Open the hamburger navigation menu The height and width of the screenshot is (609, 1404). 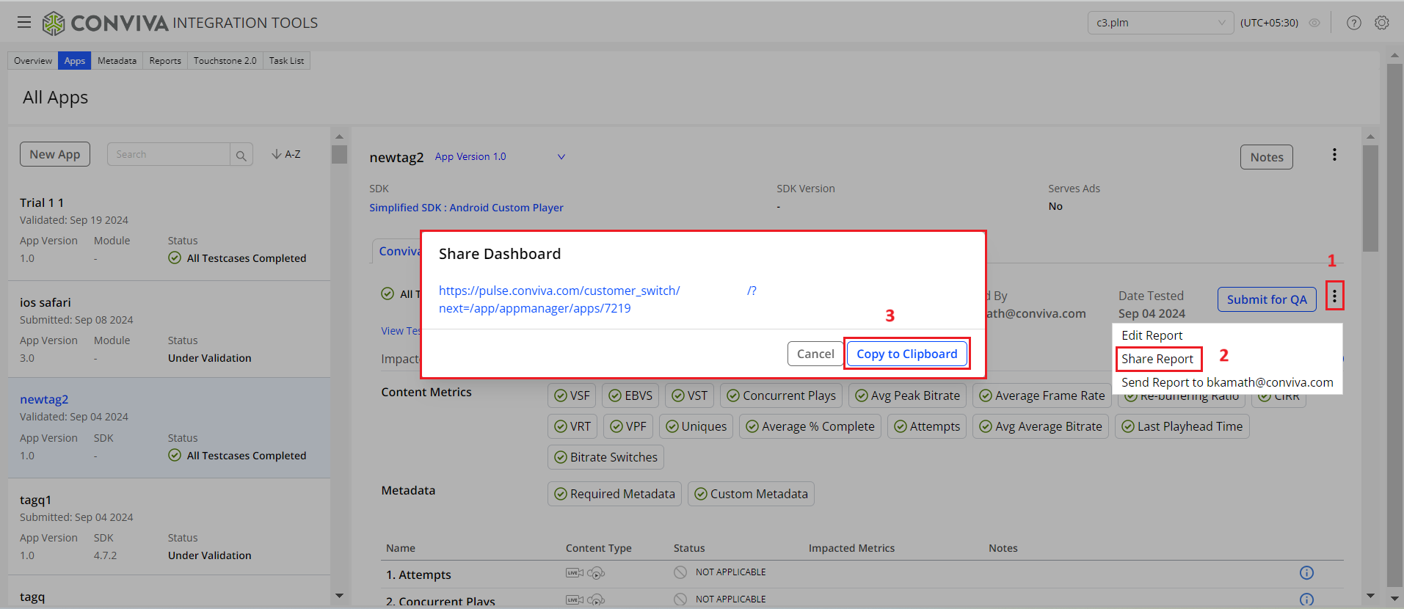tap(24, 22)
